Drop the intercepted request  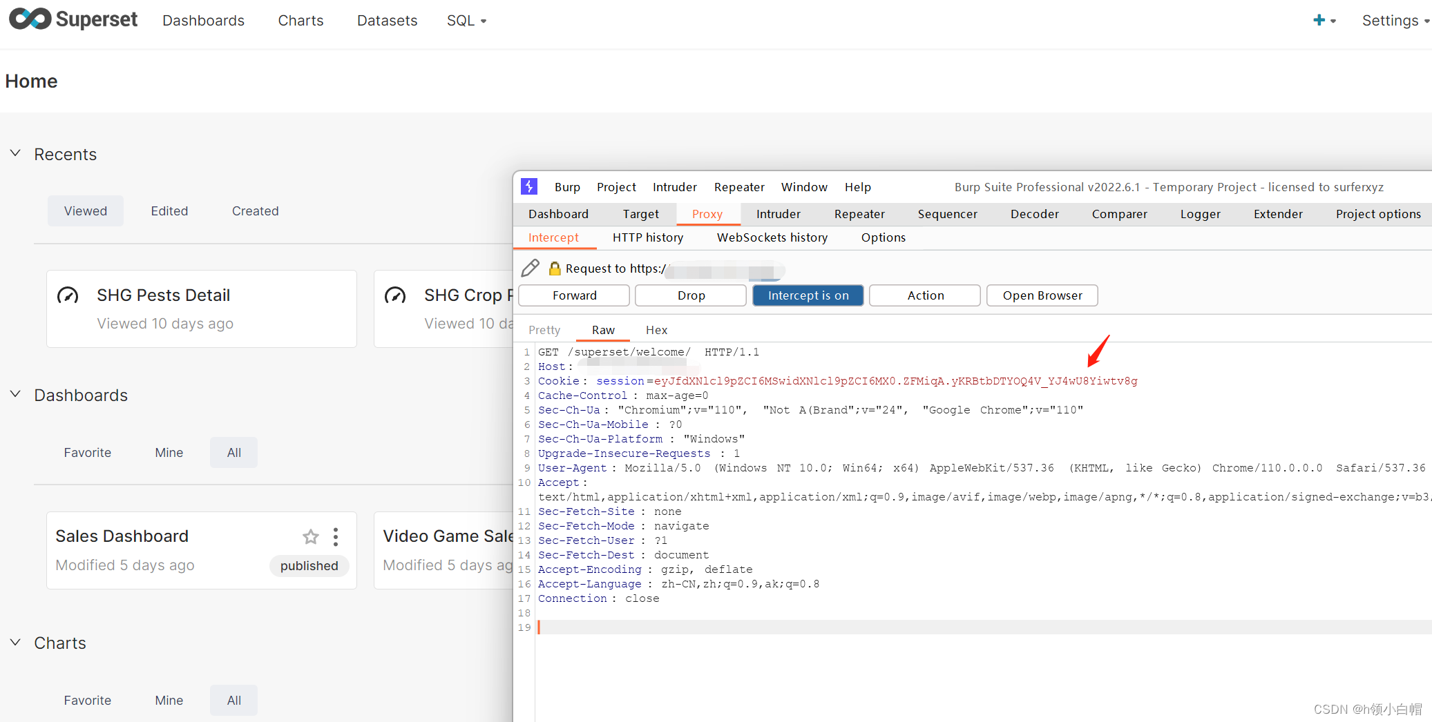(691, 295)
